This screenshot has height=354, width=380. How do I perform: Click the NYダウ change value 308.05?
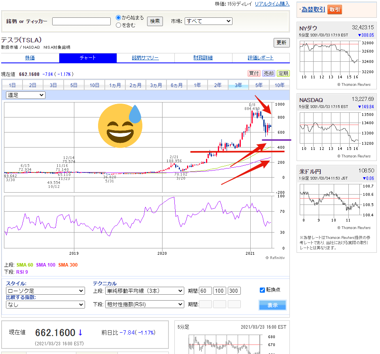tap(366, 35)
